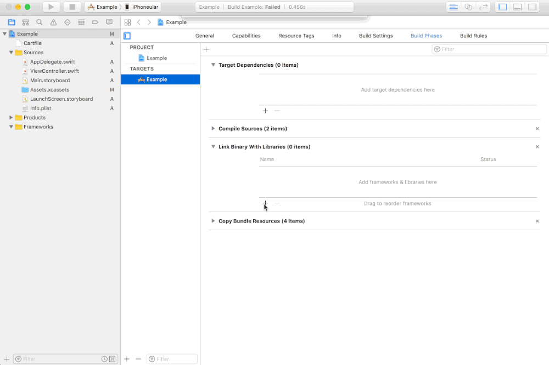Open the Example scheme selector
The width and height of the screenshot is (549, 365).
coord(103,7)
